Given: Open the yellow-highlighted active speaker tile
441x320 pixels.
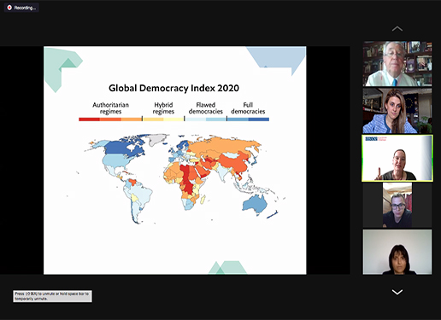Looking at the screenshot, I should click(x=397, y=158).
